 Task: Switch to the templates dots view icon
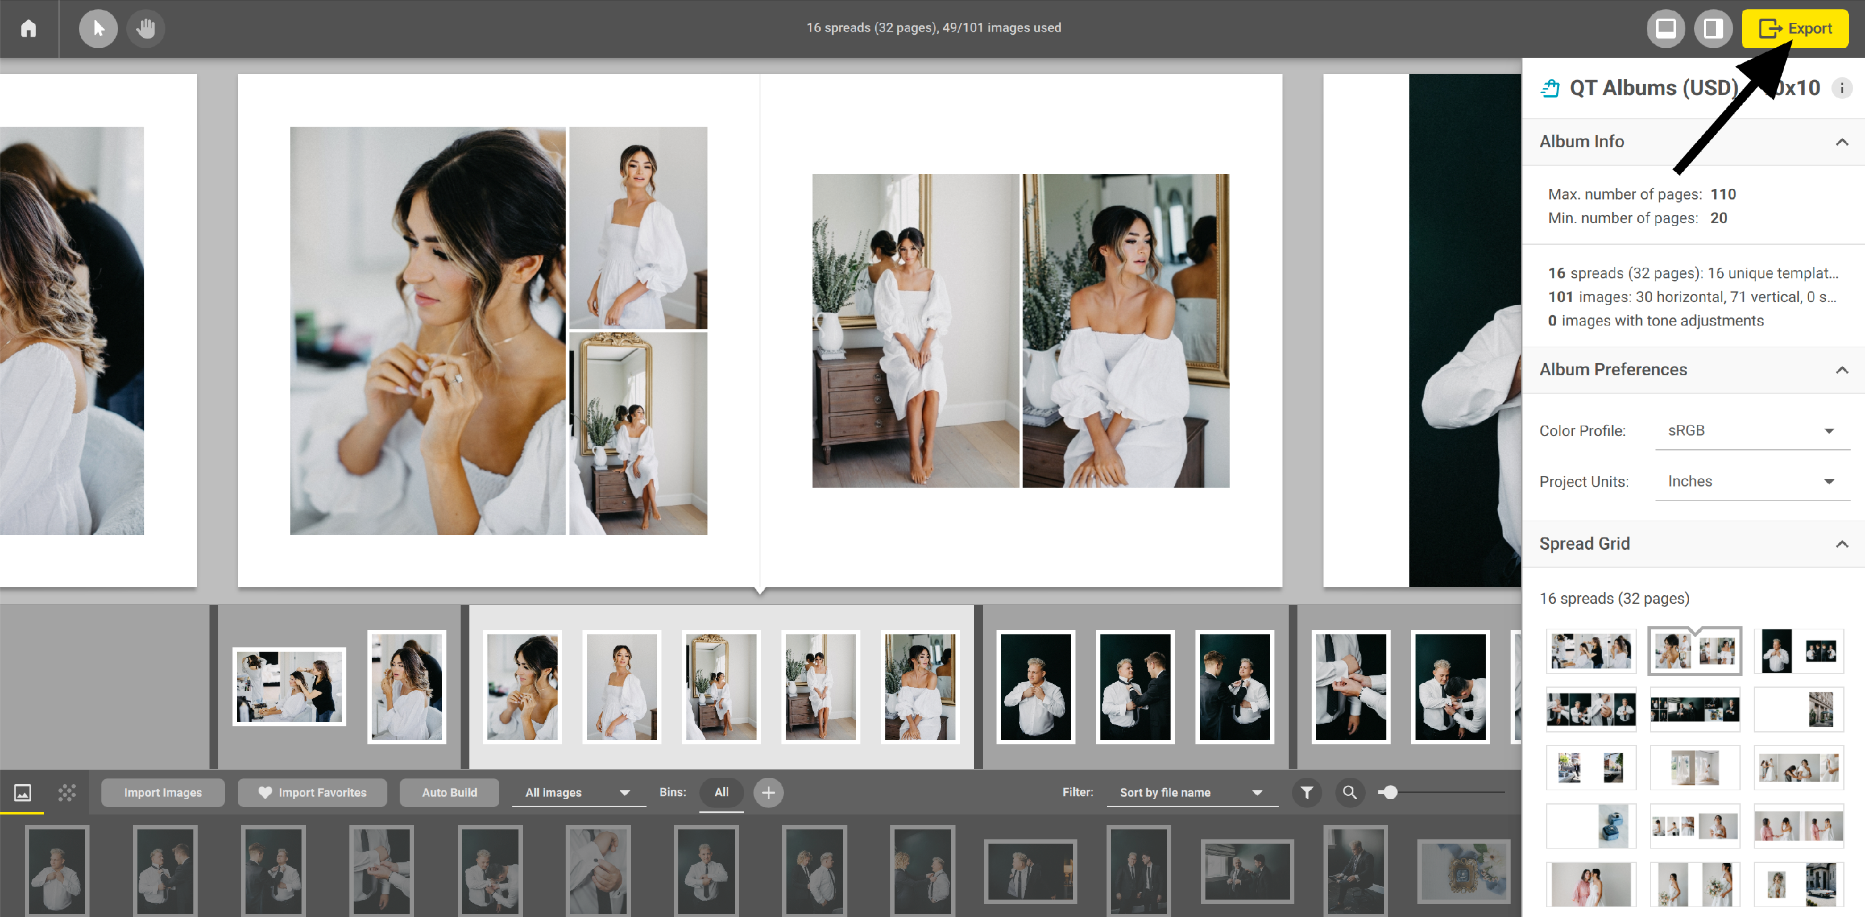(67, 793)
